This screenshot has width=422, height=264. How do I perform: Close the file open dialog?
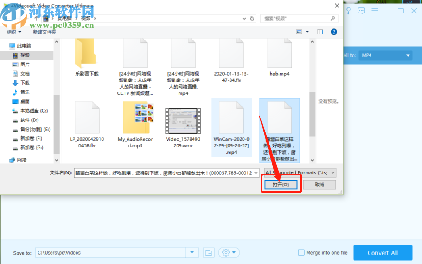pos(337,5)
